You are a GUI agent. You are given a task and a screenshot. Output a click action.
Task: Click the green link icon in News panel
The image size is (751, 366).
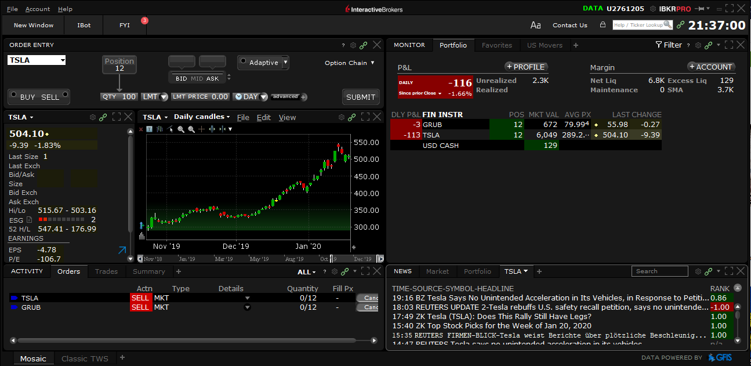coord(709,271)
